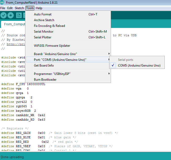This screenshot has height=160, width=171.
Task: Click the "#define F_CPU 16000000UL" line
Action: click(x=23, y=84)
